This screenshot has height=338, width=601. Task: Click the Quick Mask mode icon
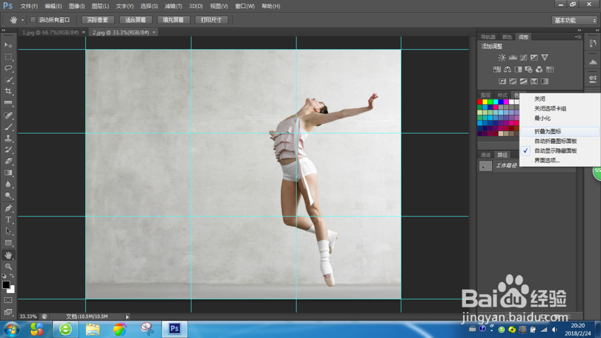8,300
